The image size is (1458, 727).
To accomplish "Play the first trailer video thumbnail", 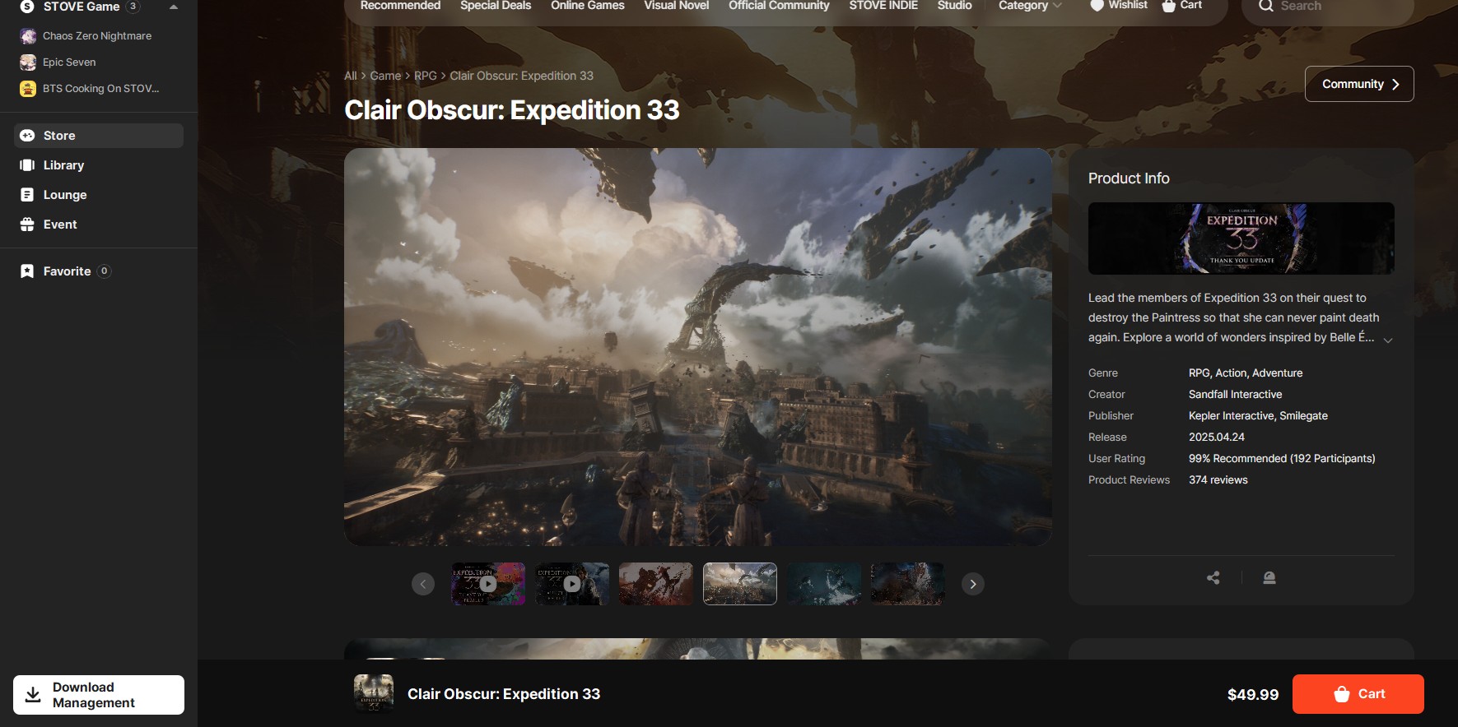I will coord(488,584).
